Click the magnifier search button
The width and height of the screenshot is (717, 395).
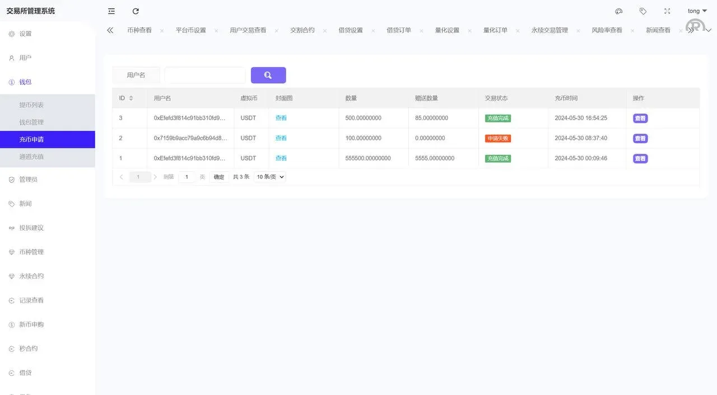[268, 74]
